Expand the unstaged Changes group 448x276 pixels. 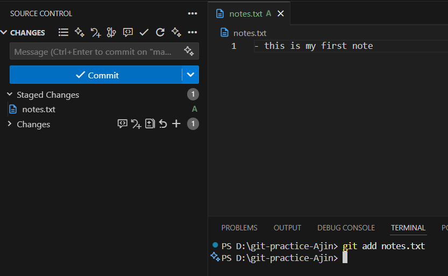click(10, 124)
